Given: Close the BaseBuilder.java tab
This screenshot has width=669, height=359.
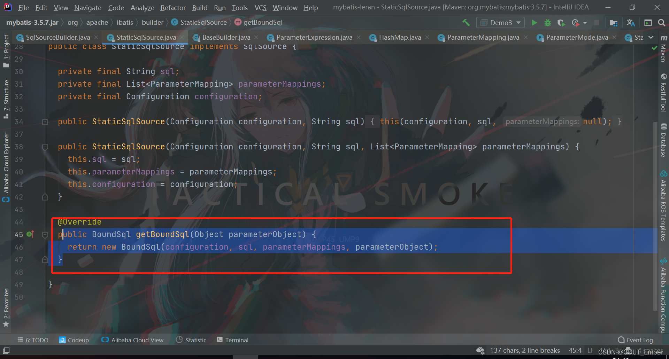Looking at the screenshot, I should click(256, 37).
